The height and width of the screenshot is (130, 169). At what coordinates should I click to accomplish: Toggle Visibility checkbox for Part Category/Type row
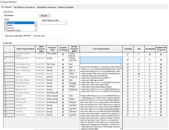[x=128, y=64]
